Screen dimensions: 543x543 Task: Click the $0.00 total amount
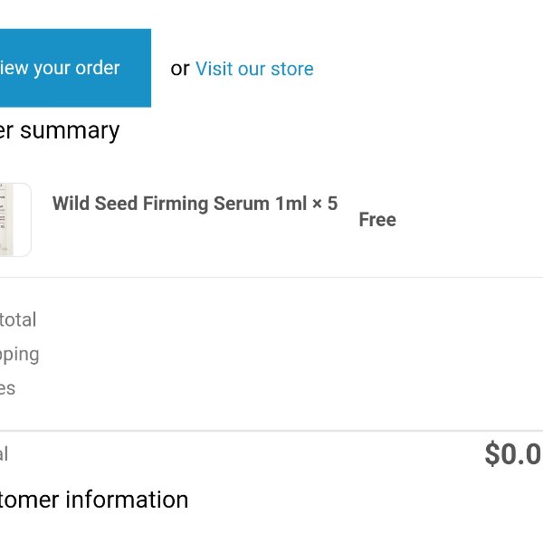513,453
